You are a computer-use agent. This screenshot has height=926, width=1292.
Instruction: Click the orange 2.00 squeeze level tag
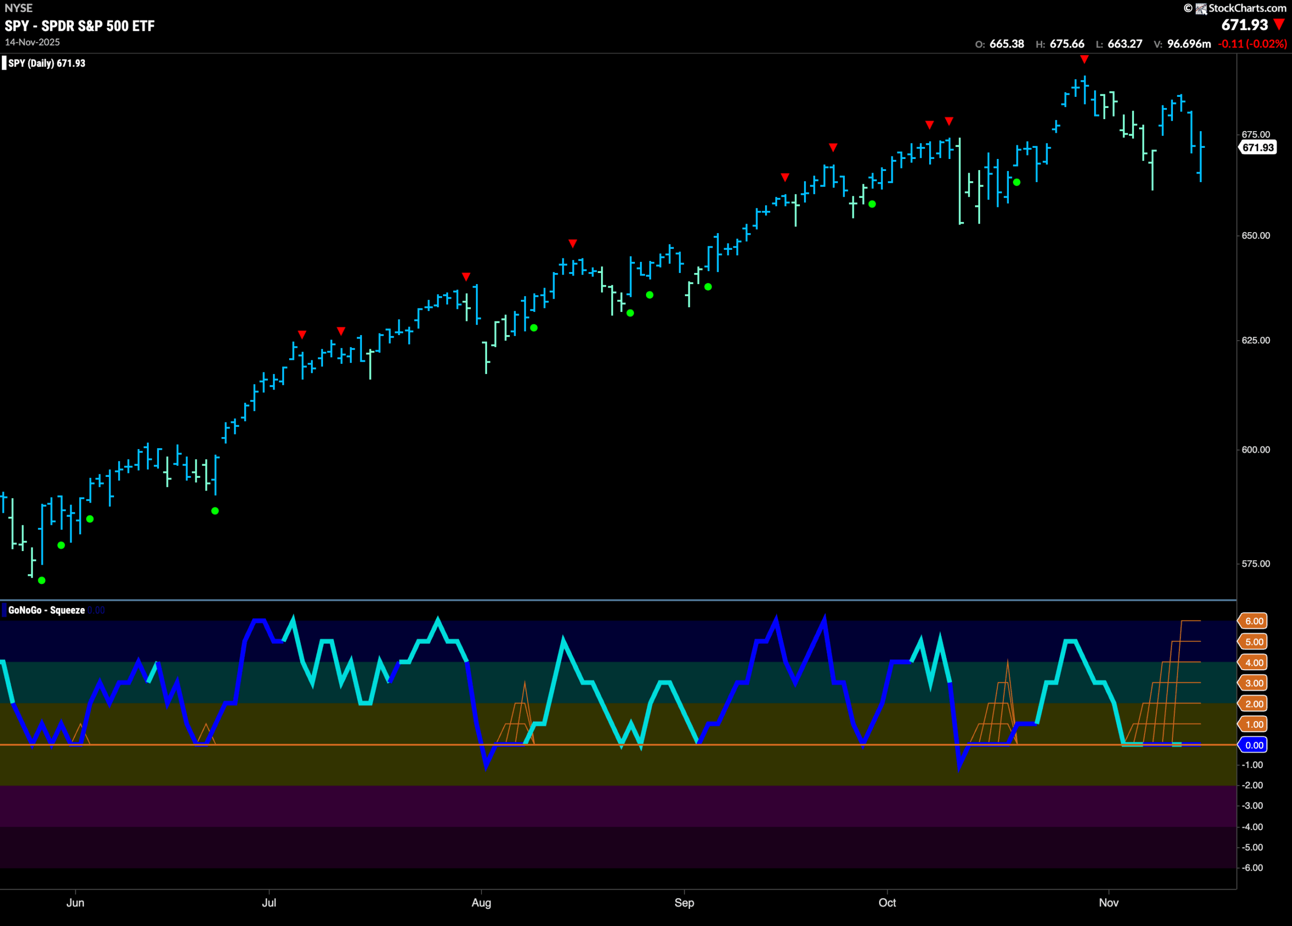[1253, 704]
